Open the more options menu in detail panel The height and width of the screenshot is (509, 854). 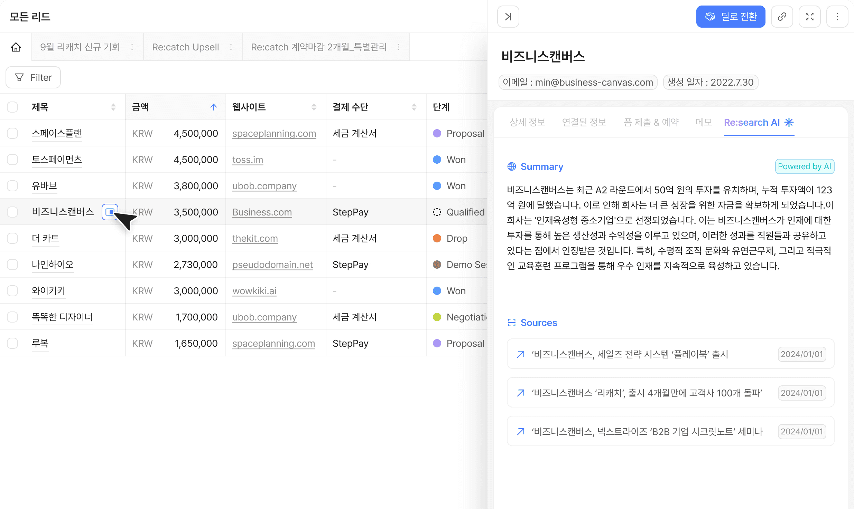point(837,17)
